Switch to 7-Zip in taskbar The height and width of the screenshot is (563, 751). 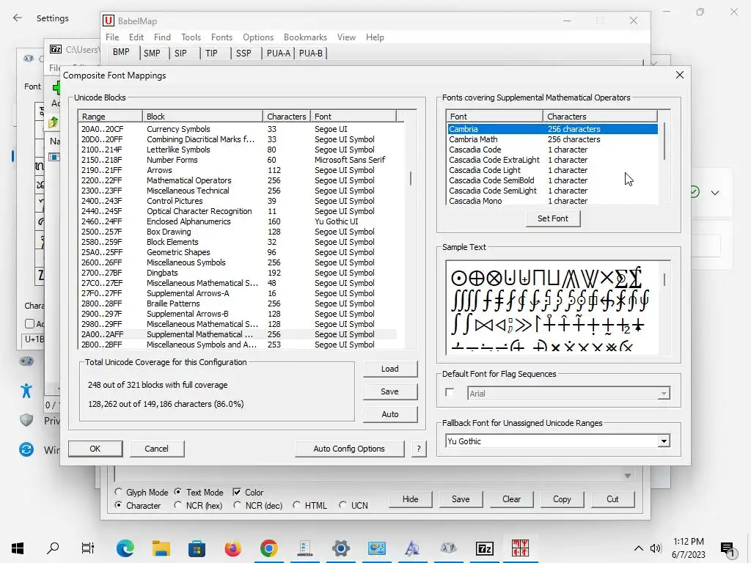(484, 548)
